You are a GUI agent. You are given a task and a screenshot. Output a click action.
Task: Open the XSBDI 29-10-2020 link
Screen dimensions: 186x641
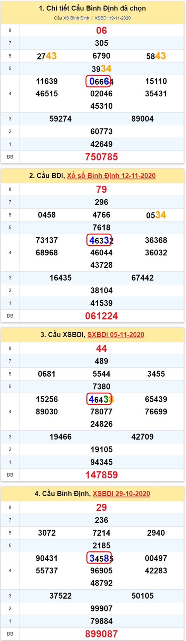[x=121, y=494]
